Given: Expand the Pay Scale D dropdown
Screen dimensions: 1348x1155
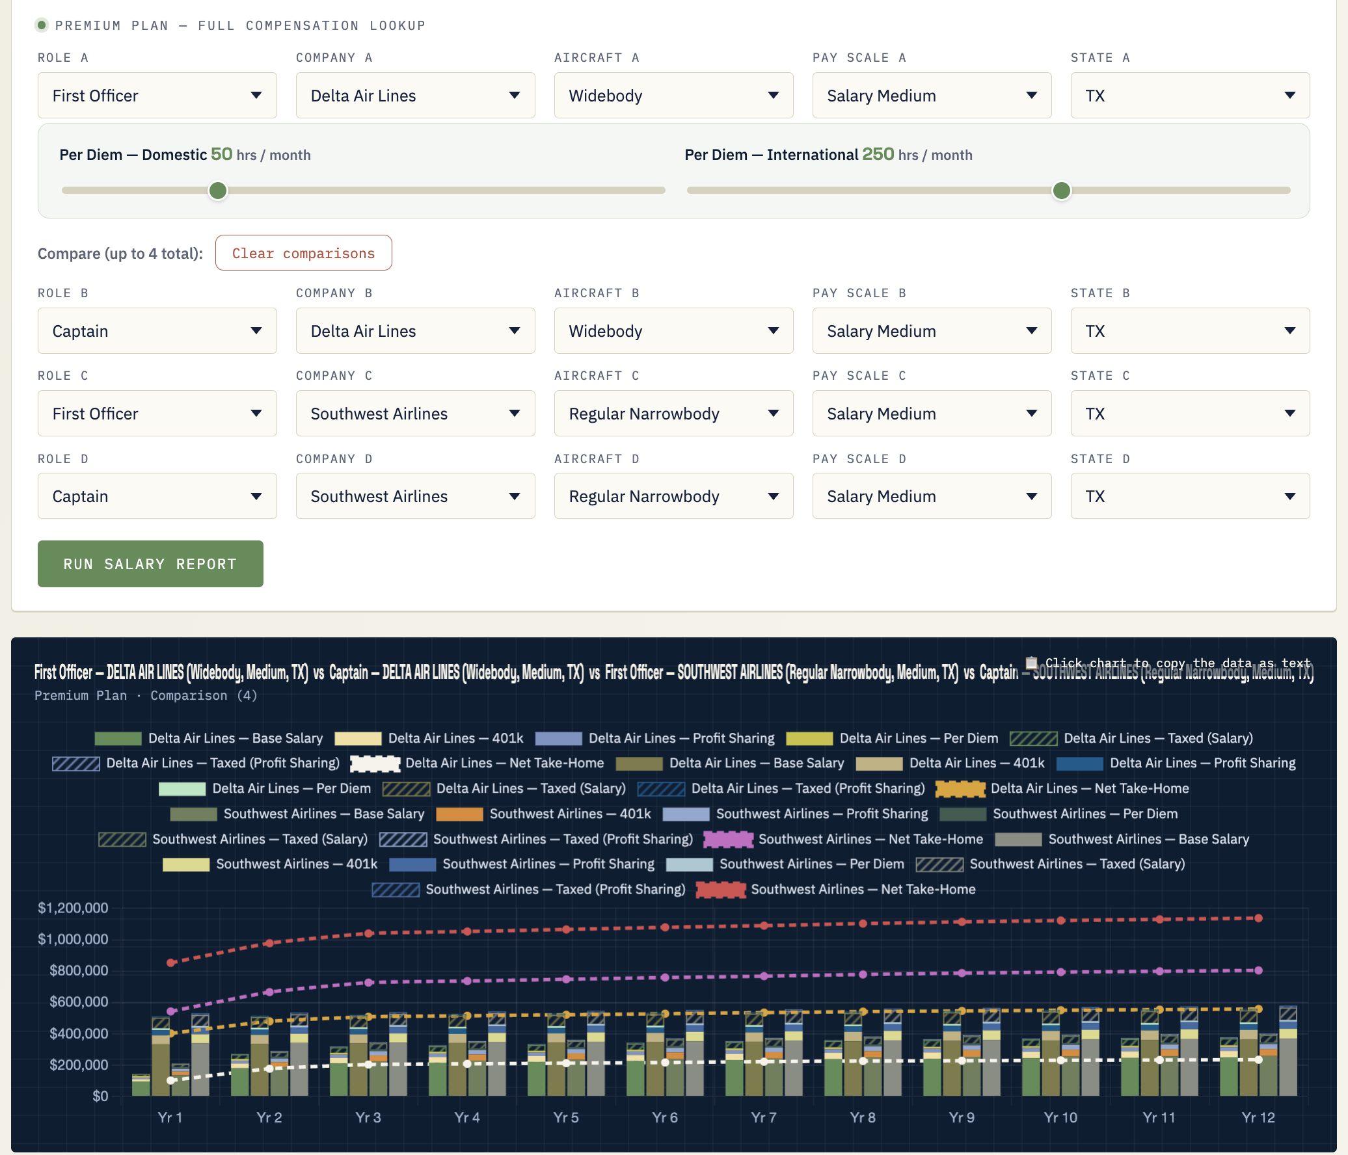Looking at the screenshot, I should [x=932, y=496].
